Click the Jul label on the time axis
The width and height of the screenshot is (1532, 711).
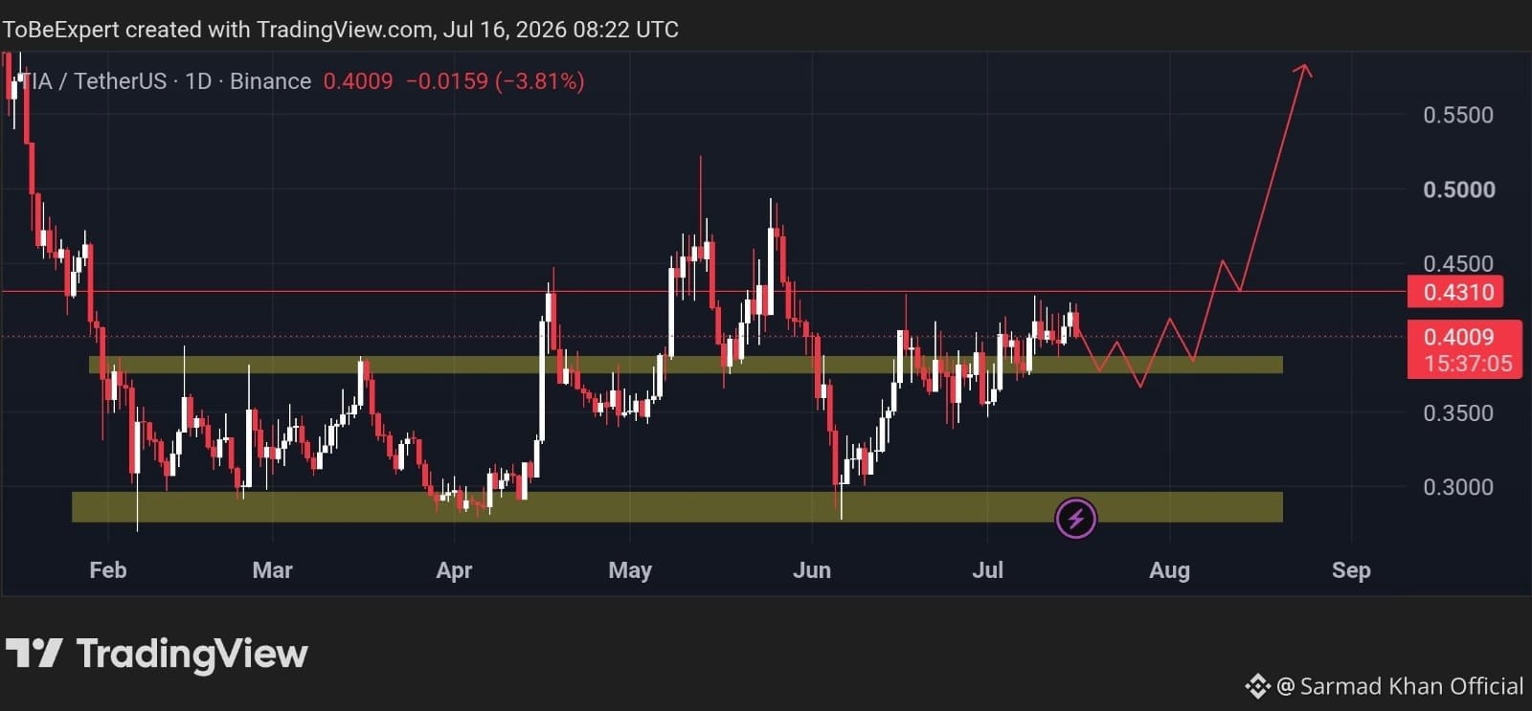988,570
